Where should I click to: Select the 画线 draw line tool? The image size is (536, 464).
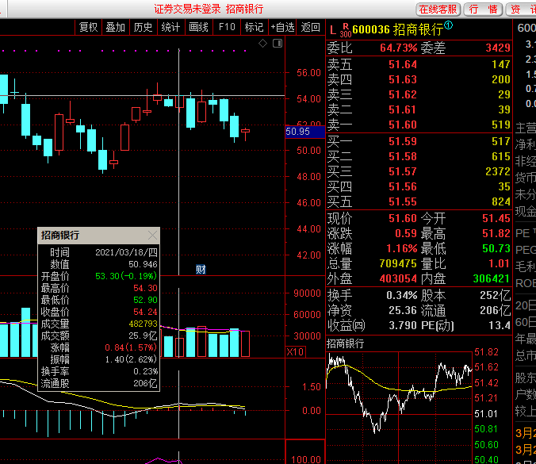[x=198, y=27]
